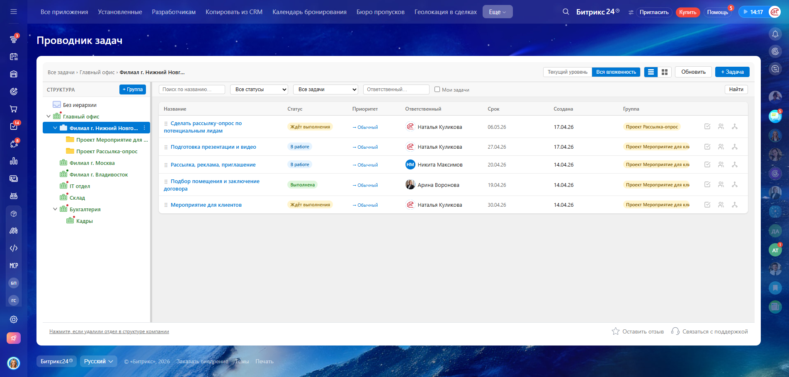Collapse the Бухгалтерия tree node
789x377 pixels.
[x=55, y=209]
